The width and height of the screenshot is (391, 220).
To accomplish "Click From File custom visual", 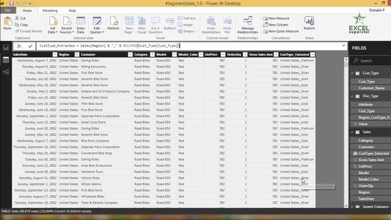I will tap(227, 25).
